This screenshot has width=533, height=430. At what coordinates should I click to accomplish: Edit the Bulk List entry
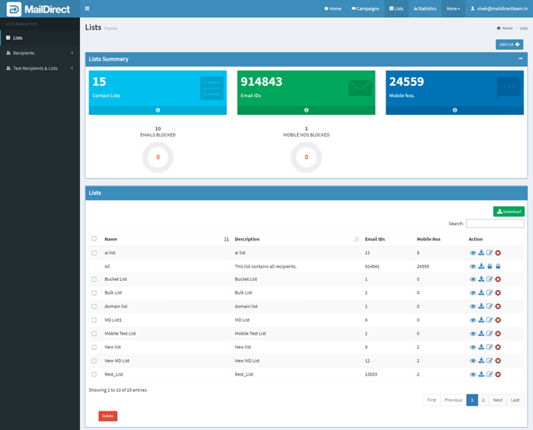coord(490,293)
